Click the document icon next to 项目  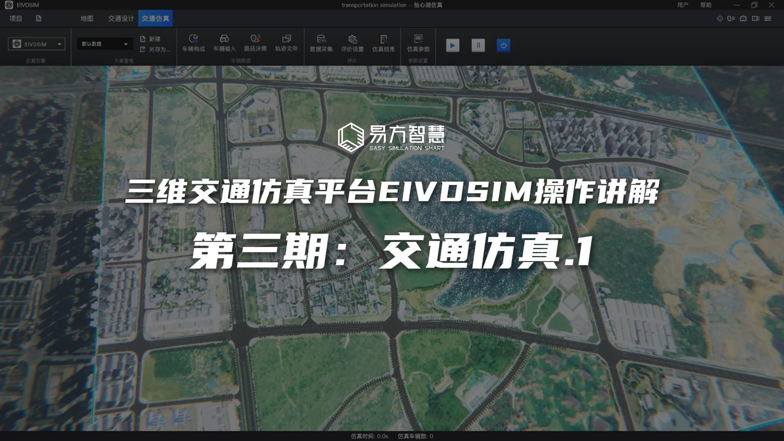38,18
